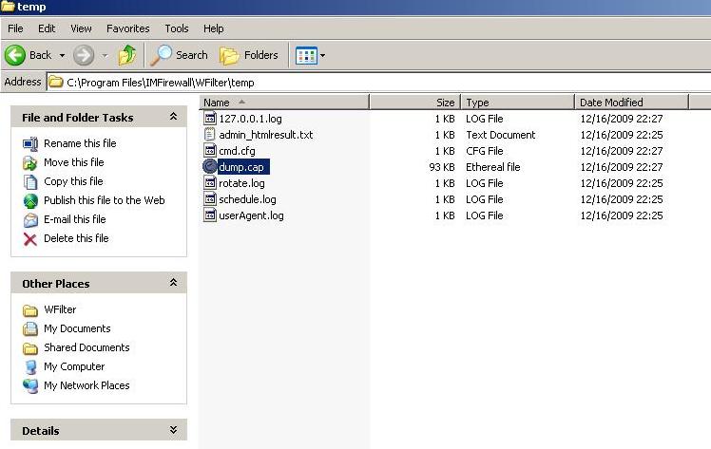
Task: Open the Favorites menu
Action: (x=128, y=28)
